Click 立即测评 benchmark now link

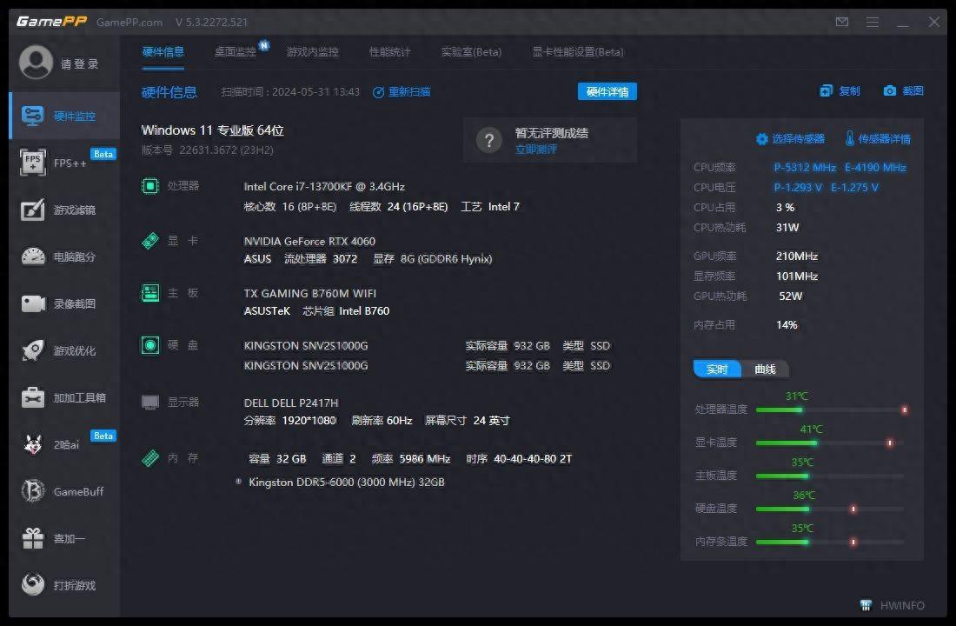[536, 150]
